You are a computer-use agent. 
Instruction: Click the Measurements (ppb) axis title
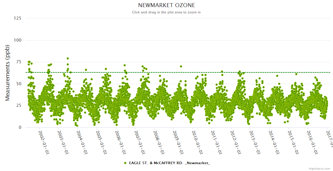click(8, 73)
